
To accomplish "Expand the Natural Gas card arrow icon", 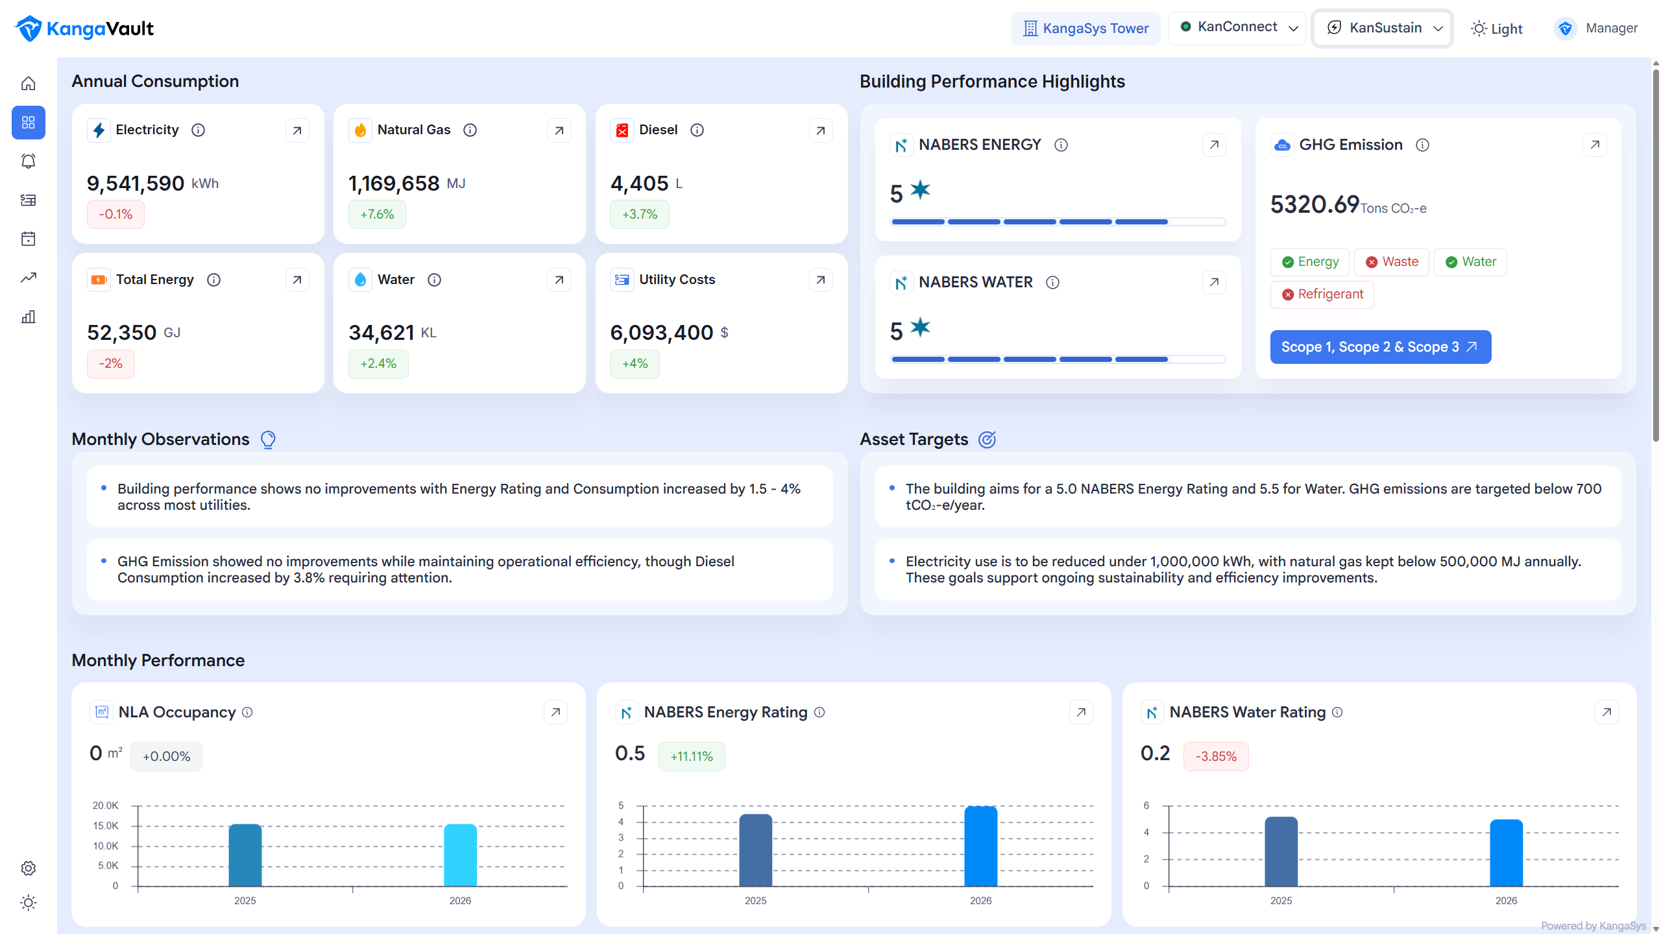I will [x=559, y=130].
